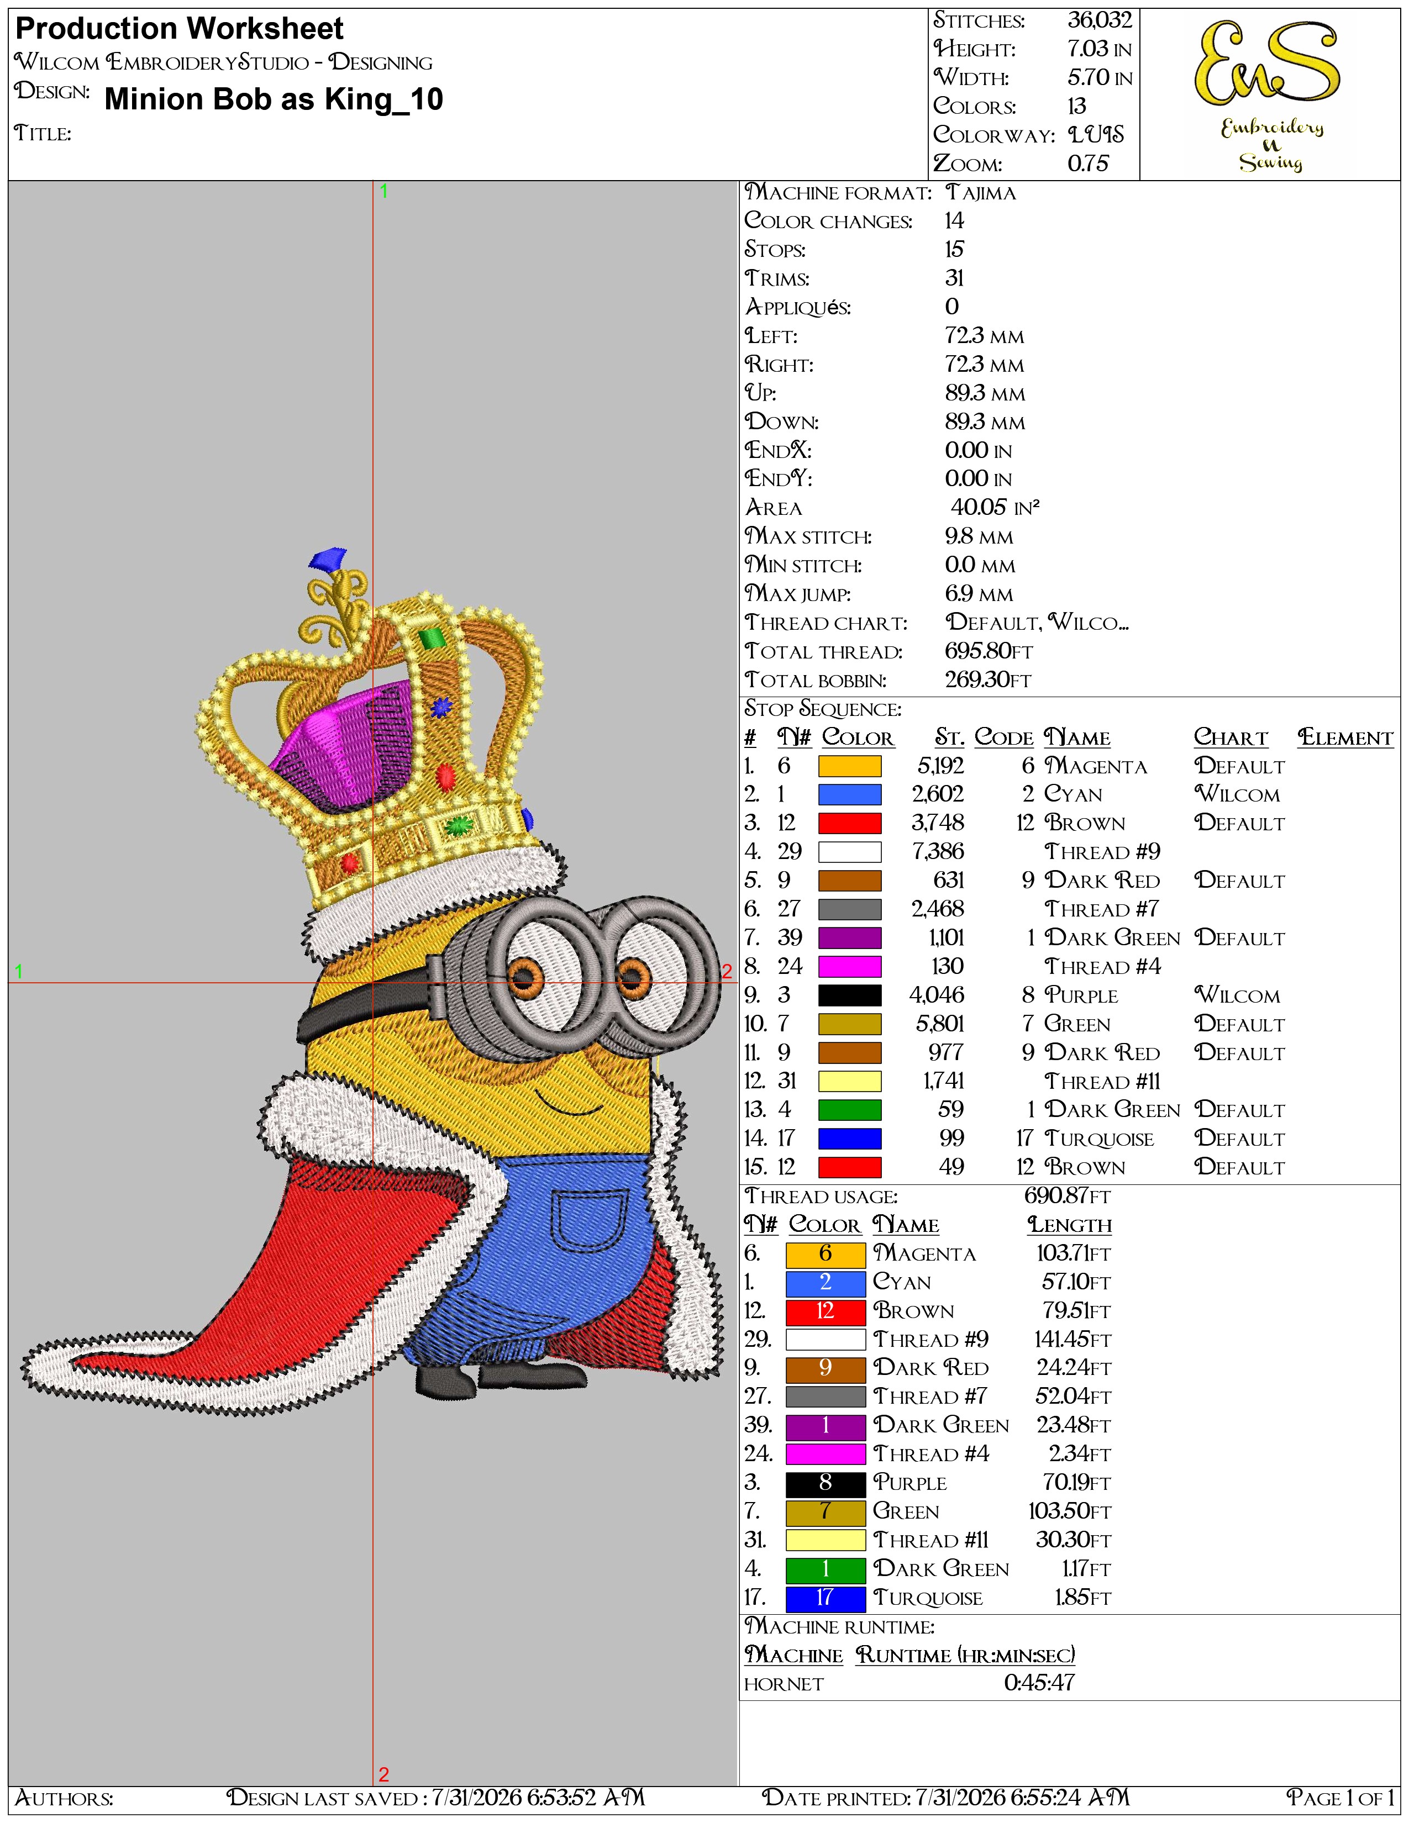Viewport: 1409px width, 1823px height.
Task: Click Thread Usage swatch for Cyan 57.10ft
Action: pyautogui.click(x=825, y=1283)
